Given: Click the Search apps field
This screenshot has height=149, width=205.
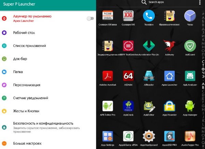Looking at the screenshot, I should coord(156,2).
